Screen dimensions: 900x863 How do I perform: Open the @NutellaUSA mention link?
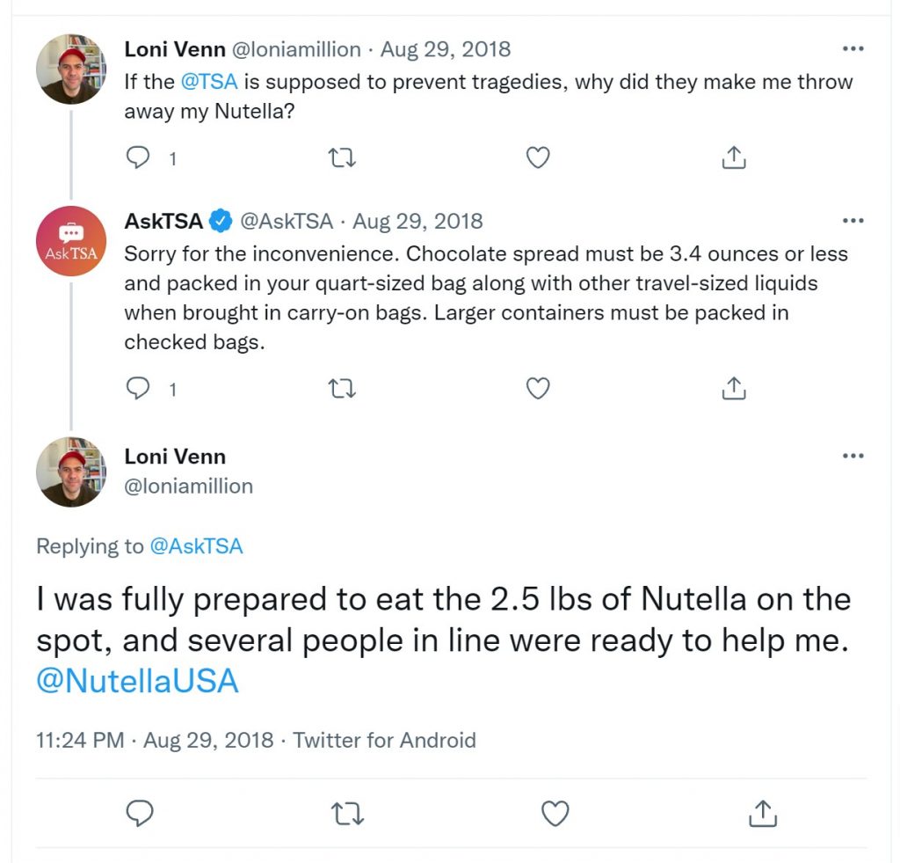point(137,681)
